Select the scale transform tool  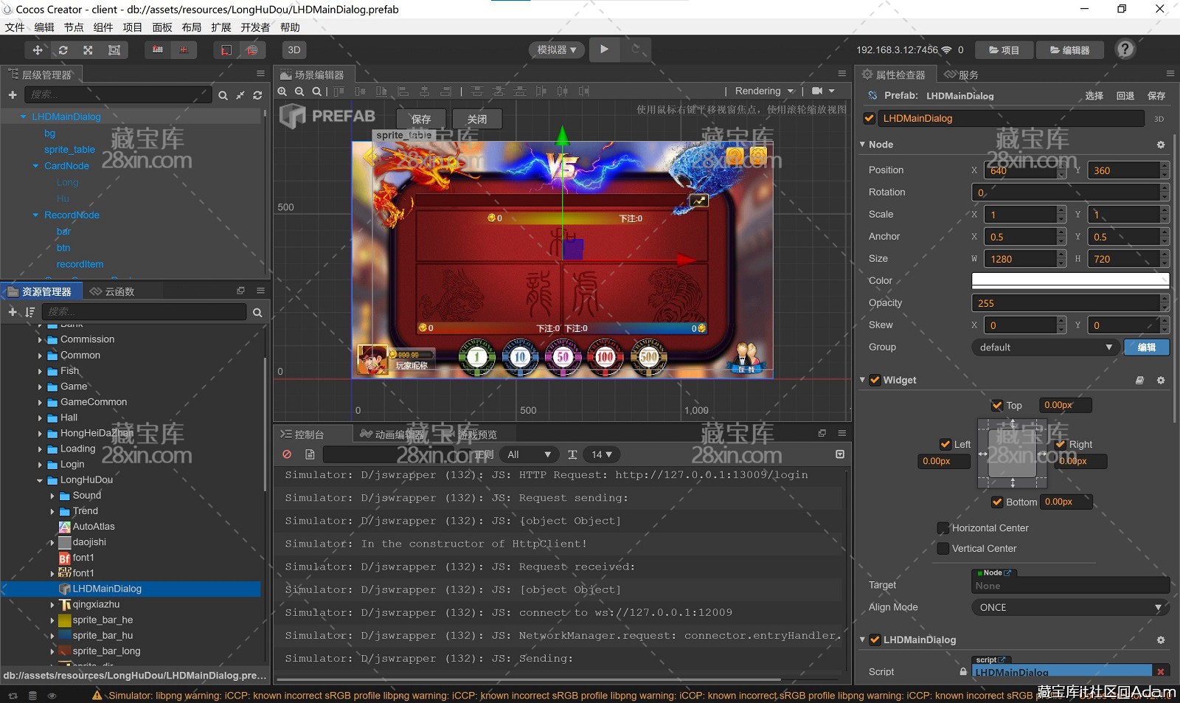[x=88, y=50]
